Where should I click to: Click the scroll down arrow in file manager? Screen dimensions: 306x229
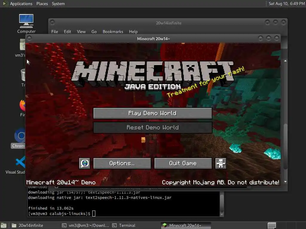[285, 182]
